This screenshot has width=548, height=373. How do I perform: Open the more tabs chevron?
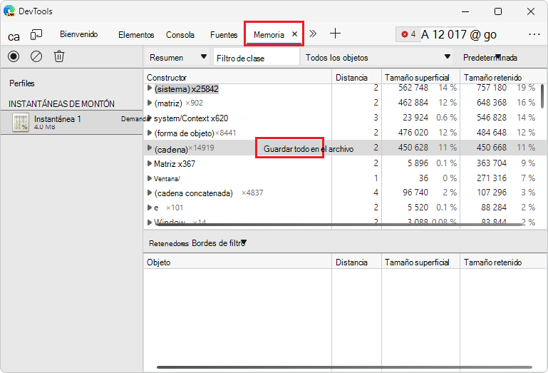coord(313,34)
